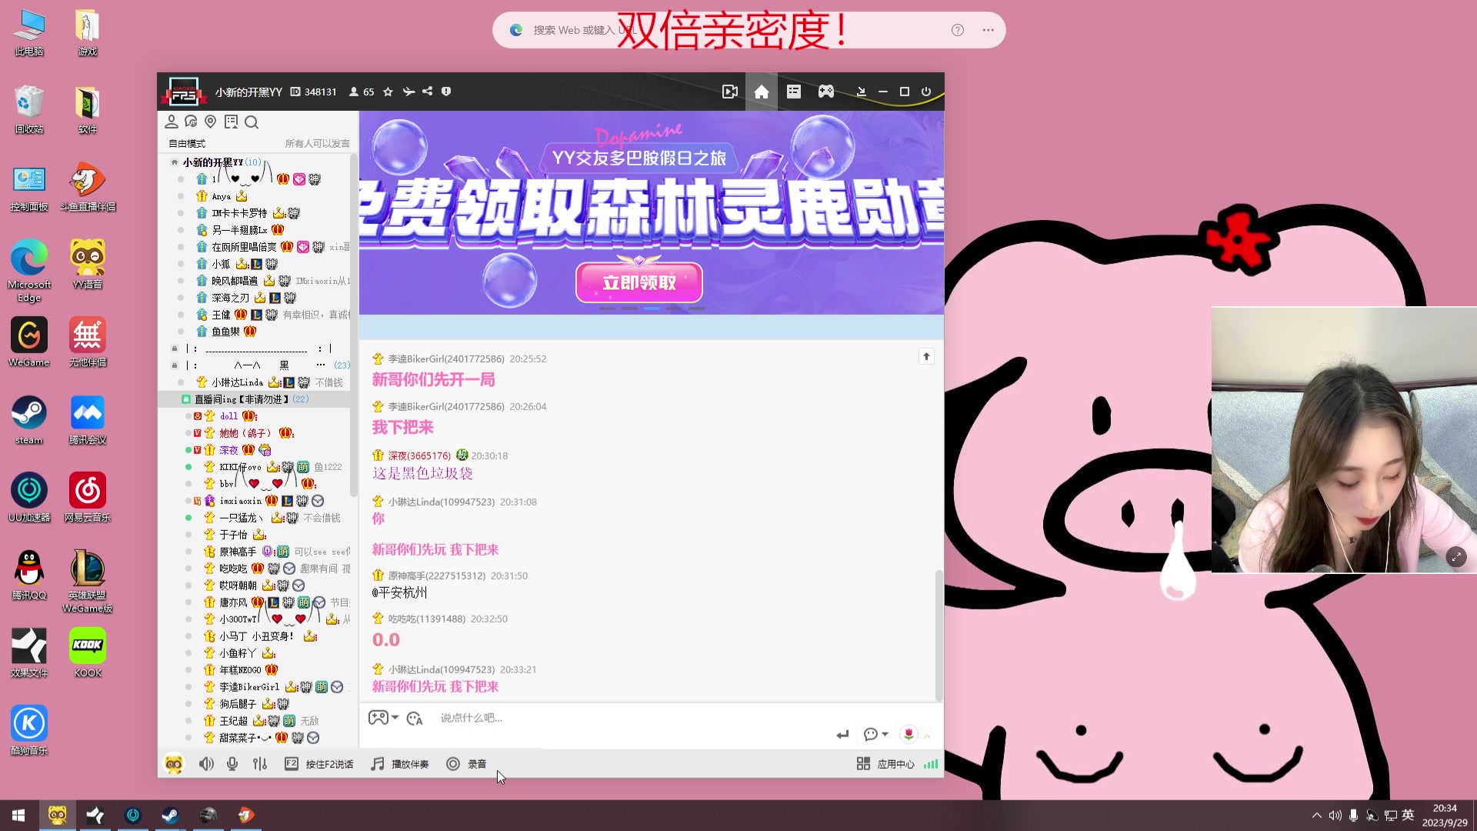
Task: Open 播放伴奏 accompaniment playback
Action: 400,763
